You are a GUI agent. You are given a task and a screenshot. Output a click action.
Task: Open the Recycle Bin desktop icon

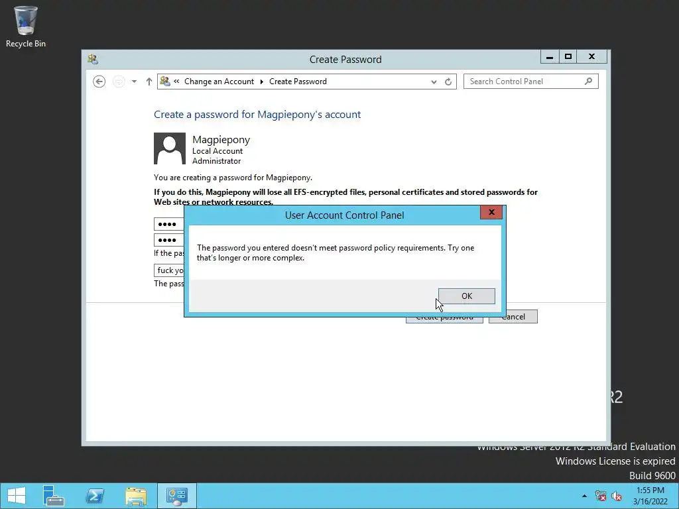pyautogui.click(x=26, y=27)
